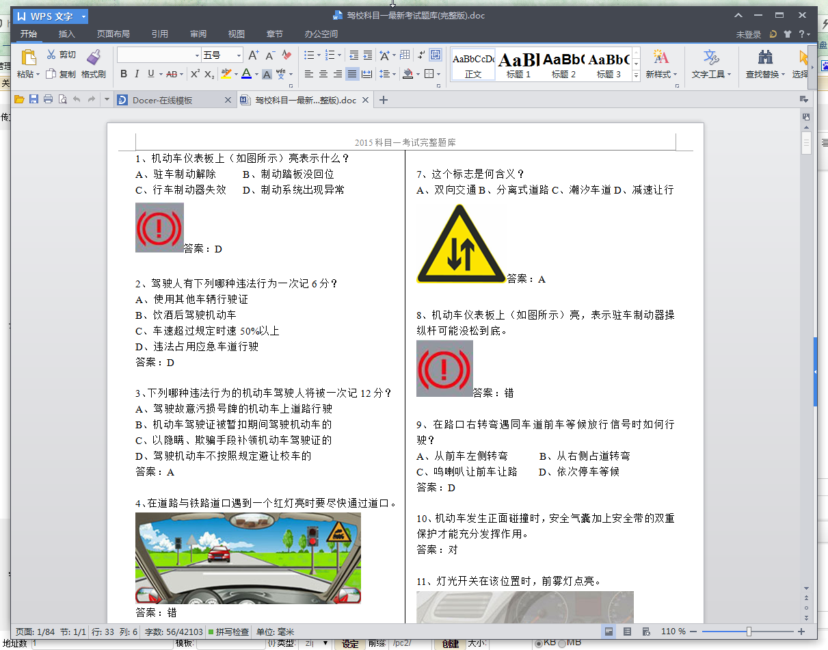Screen dimensions: 828x650
Task: Switch to the 插入 ribbon tab
Action: point(67,34)
